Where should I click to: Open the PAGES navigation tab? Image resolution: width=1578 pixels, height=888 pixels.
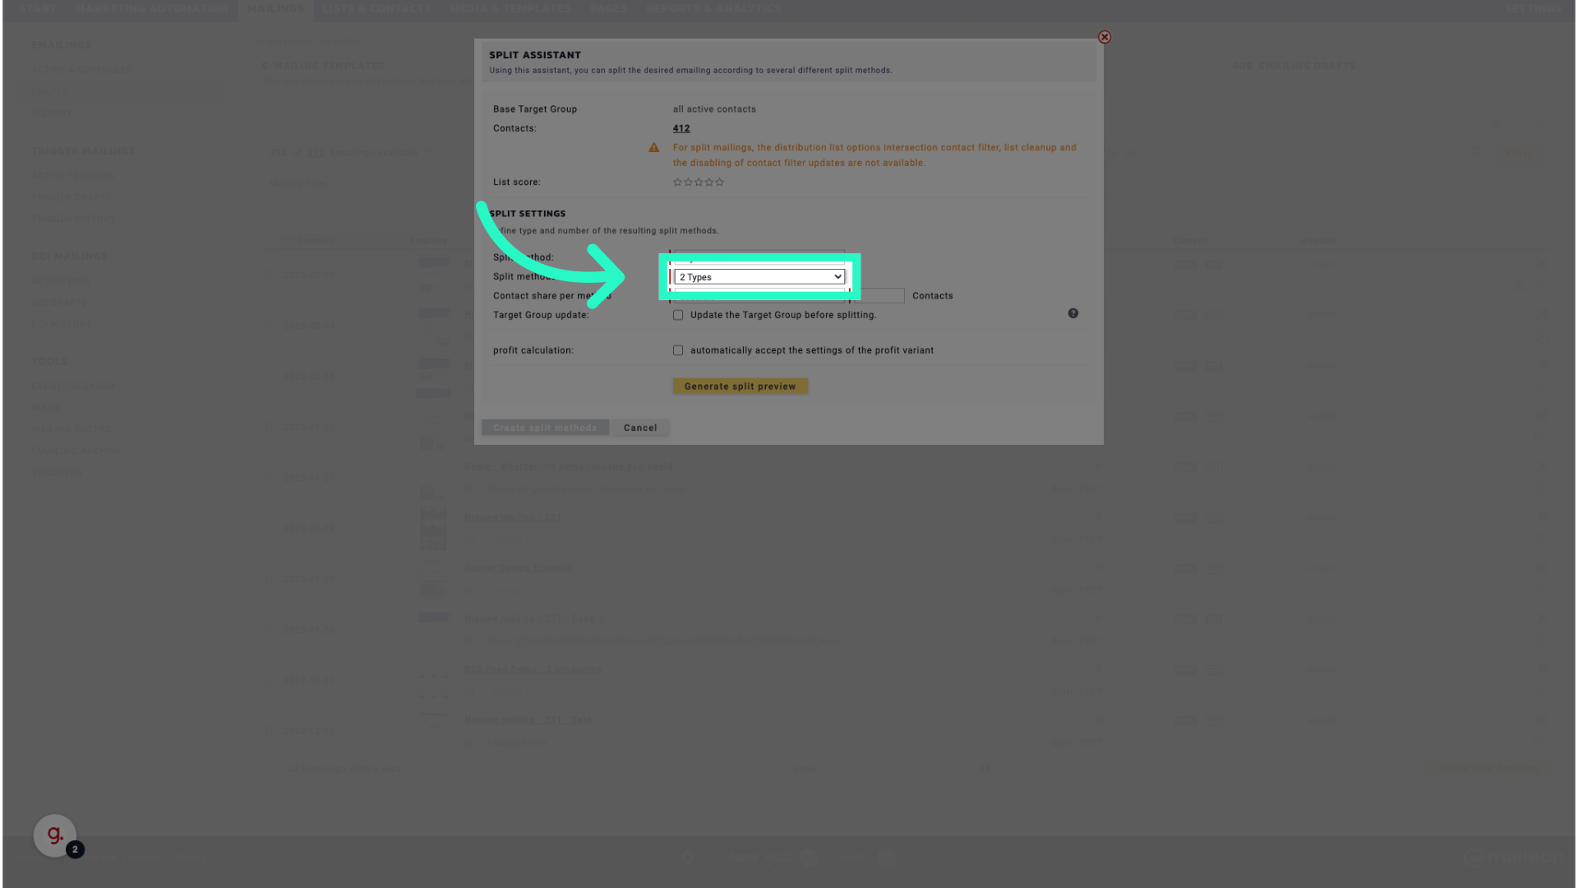click(609, 8)
